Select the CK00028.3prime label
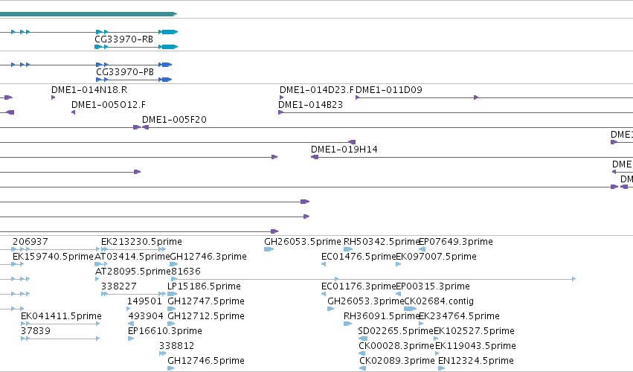633x372 pixels. [396, 346]
